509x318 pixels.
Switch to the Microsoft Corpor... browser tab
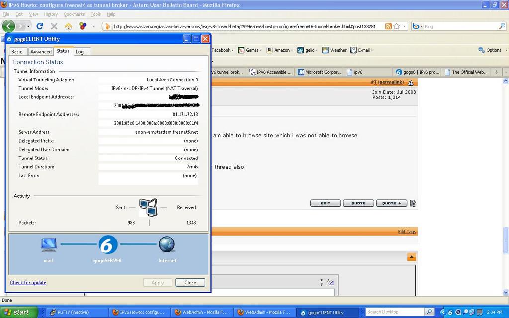(x=320, y=72)
